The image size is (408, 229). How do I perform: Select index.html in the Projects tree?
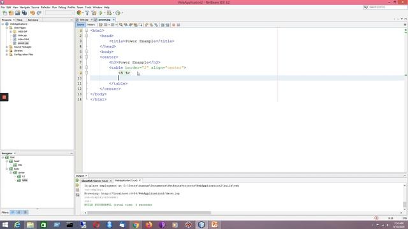[x=24, y=39]
